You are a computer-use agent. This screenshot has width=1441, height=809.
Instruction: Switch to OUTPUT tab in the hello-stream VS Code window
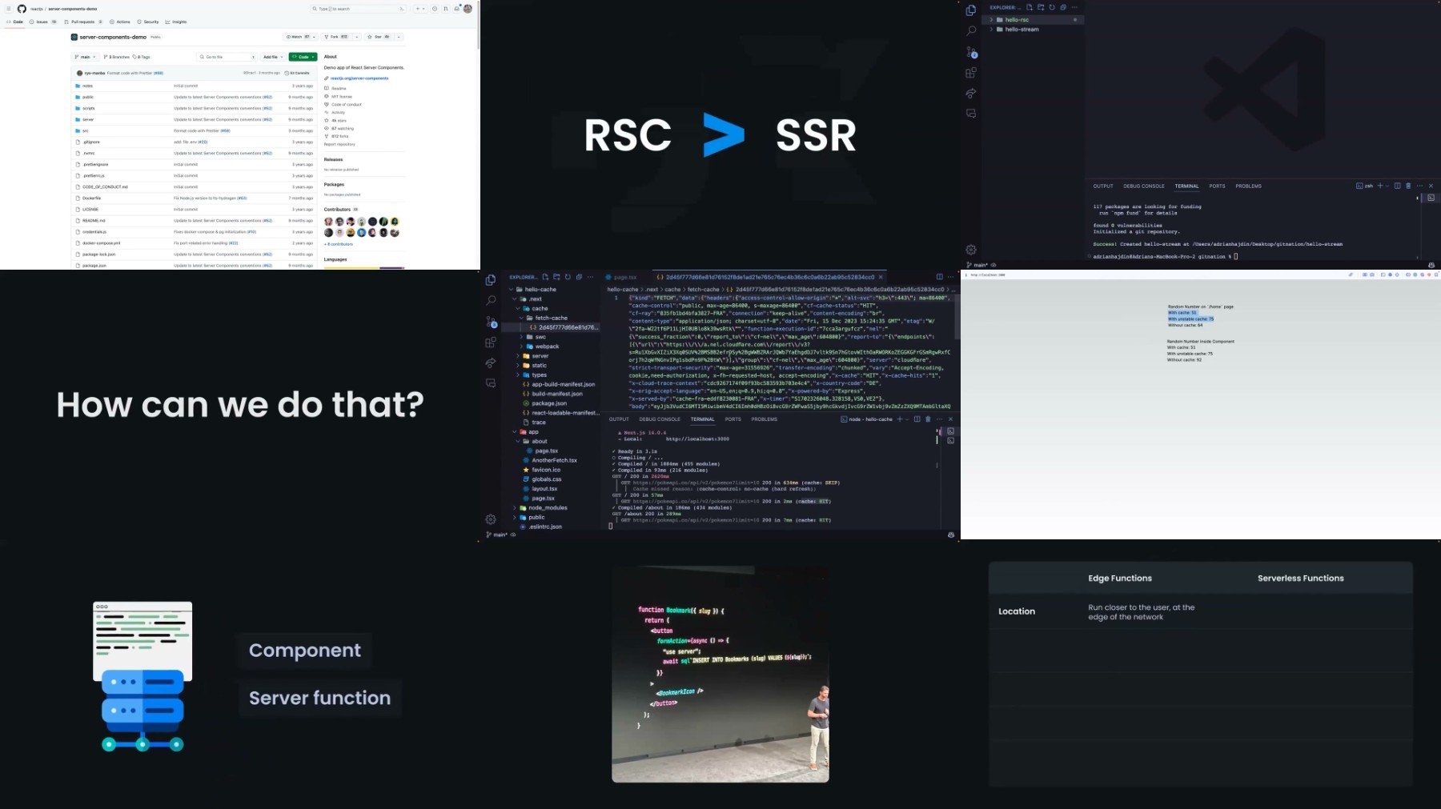[1103, 186]
